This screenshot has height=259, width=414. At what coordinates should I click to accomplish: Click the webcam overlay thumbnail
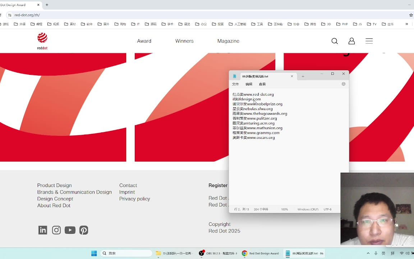click(x=377, y=209)
